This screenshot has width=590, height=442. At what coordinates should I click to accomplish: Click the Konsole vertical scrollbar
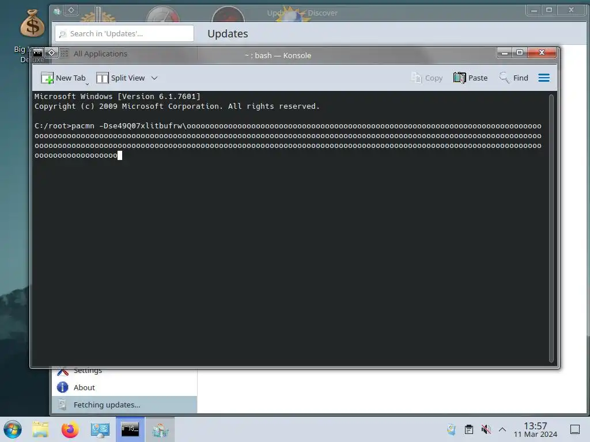click(551, 228)
